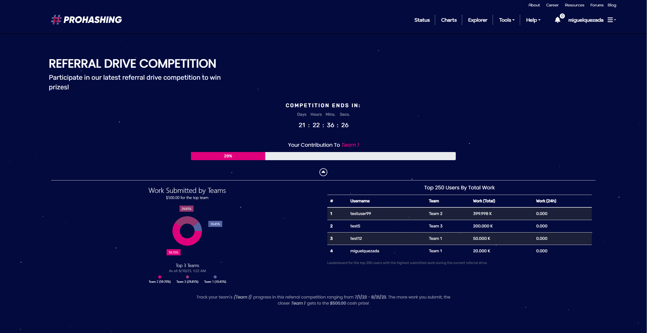Click the Explorer navigation icon

(477, 20)
